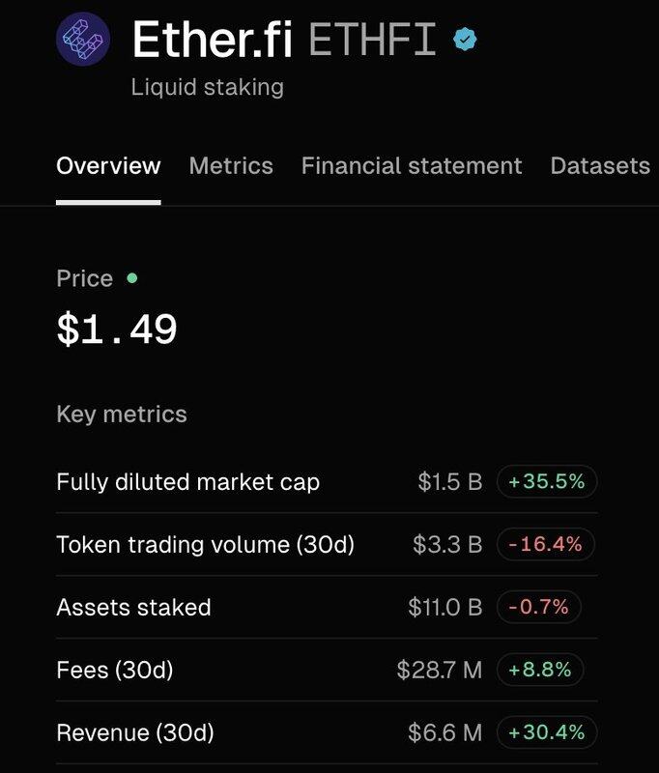The height and width of the screenshot is (773, 659).
Task: Open the Fully diluted market cap metric
Action: coord(327,481)
